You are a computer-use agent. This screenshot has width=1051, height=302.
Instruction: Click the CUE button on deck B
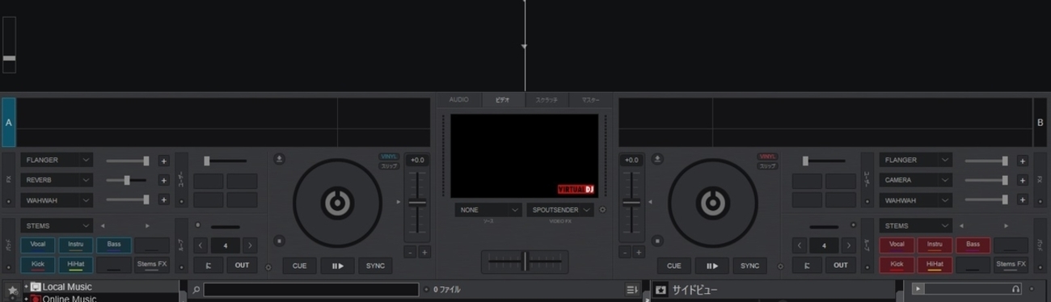point(673,266)
